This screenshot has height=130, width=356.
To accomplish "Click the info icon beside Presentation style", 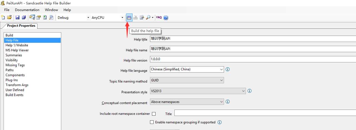I will click(x=249, y=91).
